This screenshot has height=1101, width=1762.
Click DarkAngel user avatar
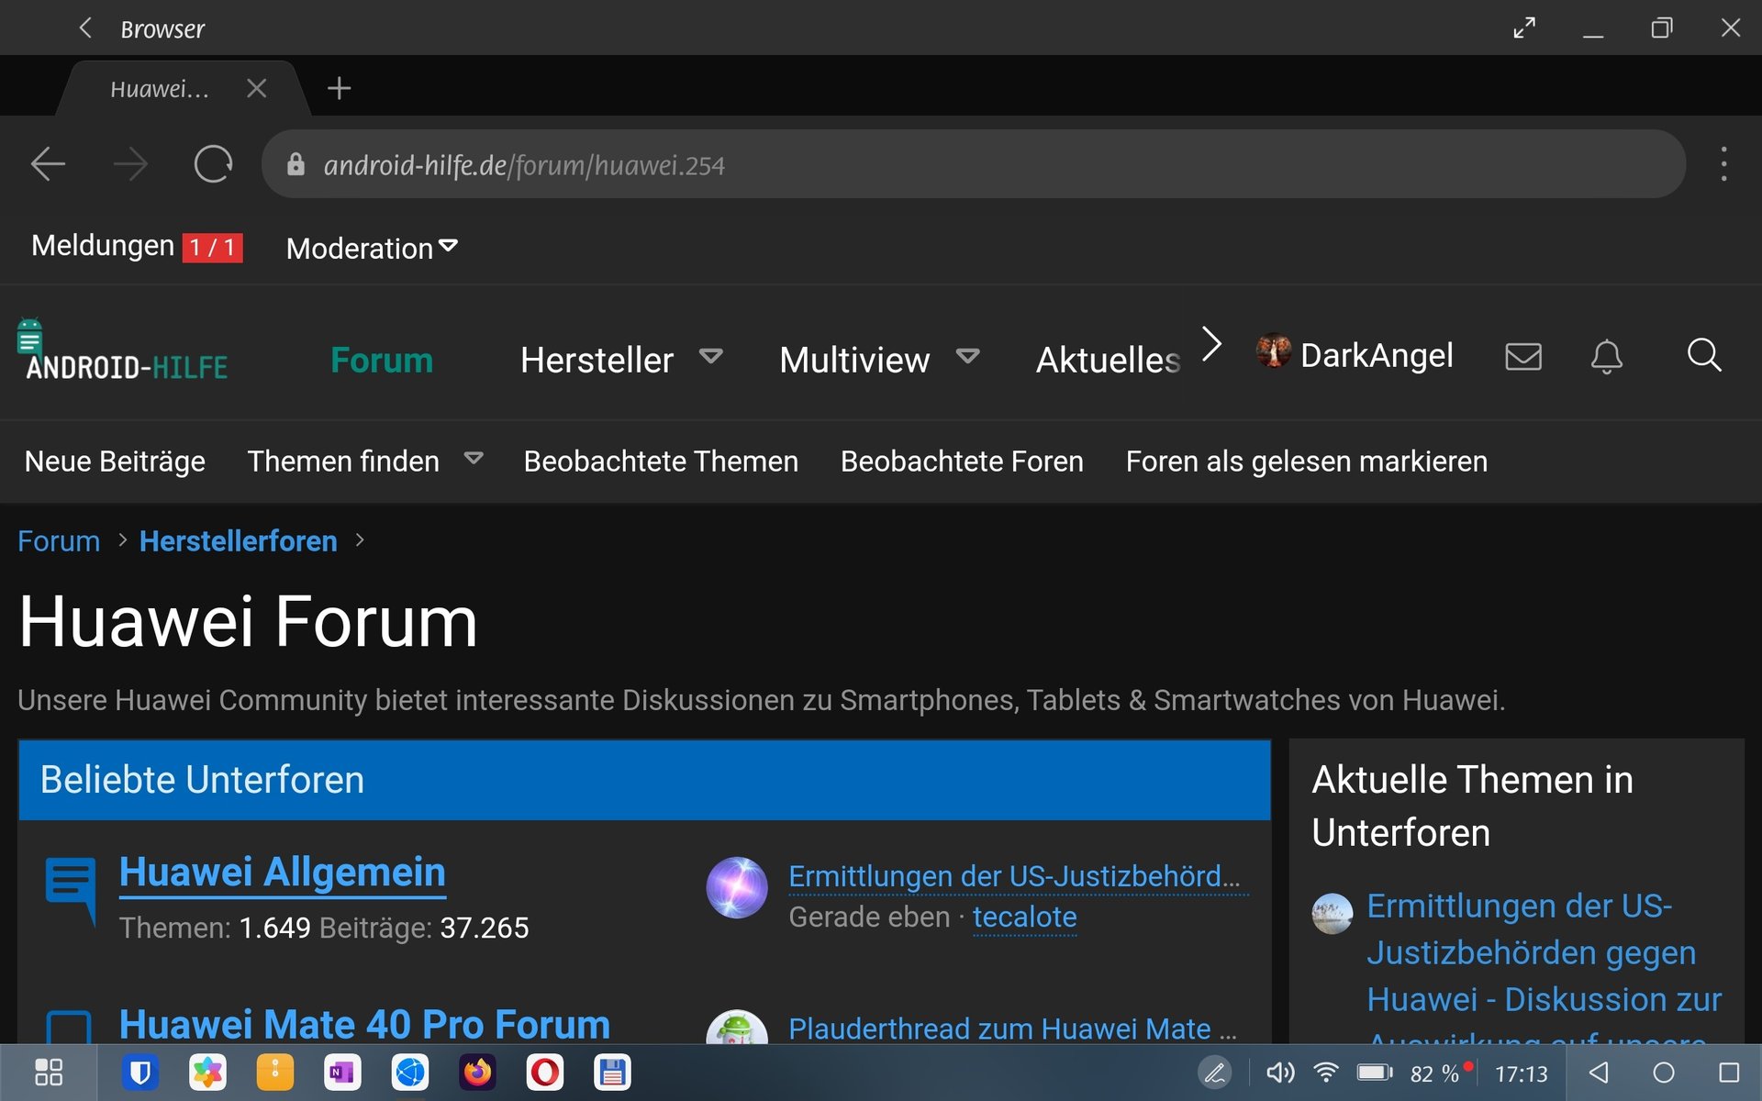[x=1273, y=350]
